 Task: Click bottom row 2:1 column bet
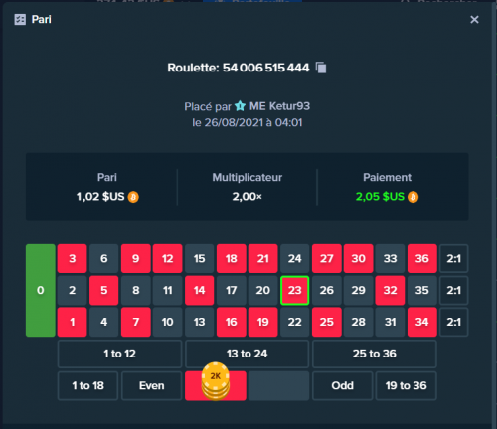(x=453, y=322)
